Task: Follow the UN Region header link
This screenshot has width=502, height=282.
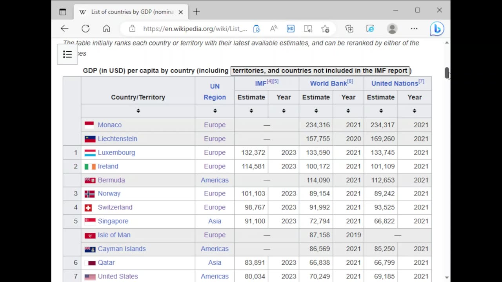Action: tap(215, 92)
